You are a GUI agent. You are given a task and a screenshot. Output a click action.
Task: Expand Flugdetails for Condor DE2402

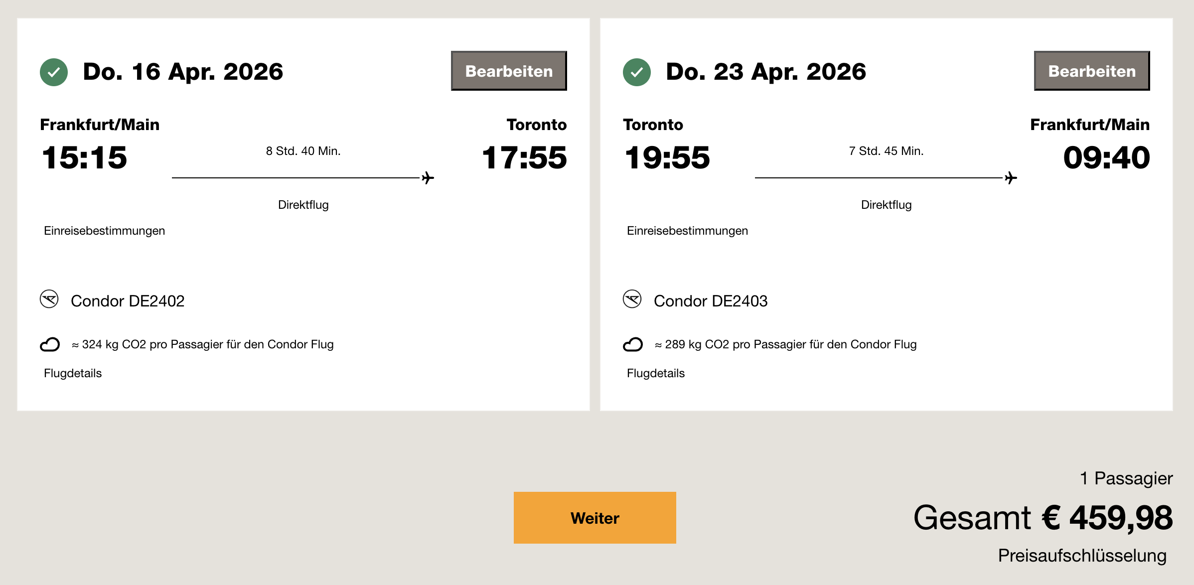[x=73, y=373]
